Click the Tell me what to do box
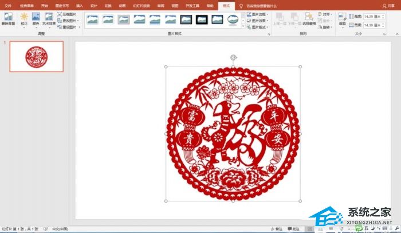Screen dimensions: 401x233 (261, 6)
